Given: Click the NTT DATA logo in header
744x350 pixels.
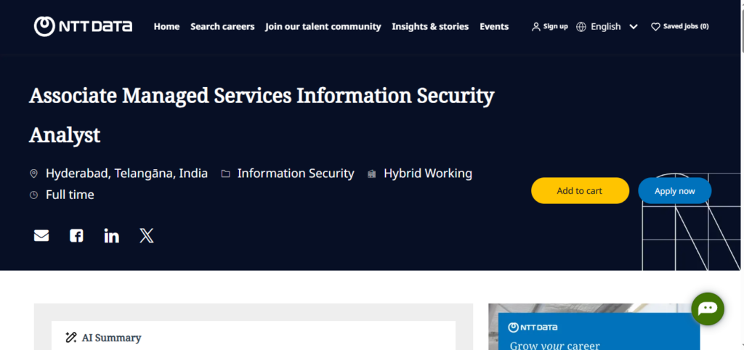Looking at the screenshot, I should point(83,27).
